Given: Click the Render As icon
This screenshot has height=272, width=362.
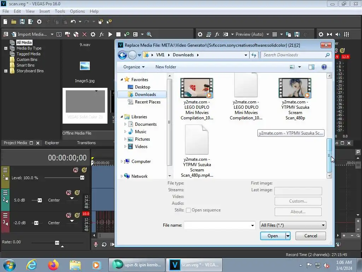Looking at the screenshot, I should click(x=30, y=22).
